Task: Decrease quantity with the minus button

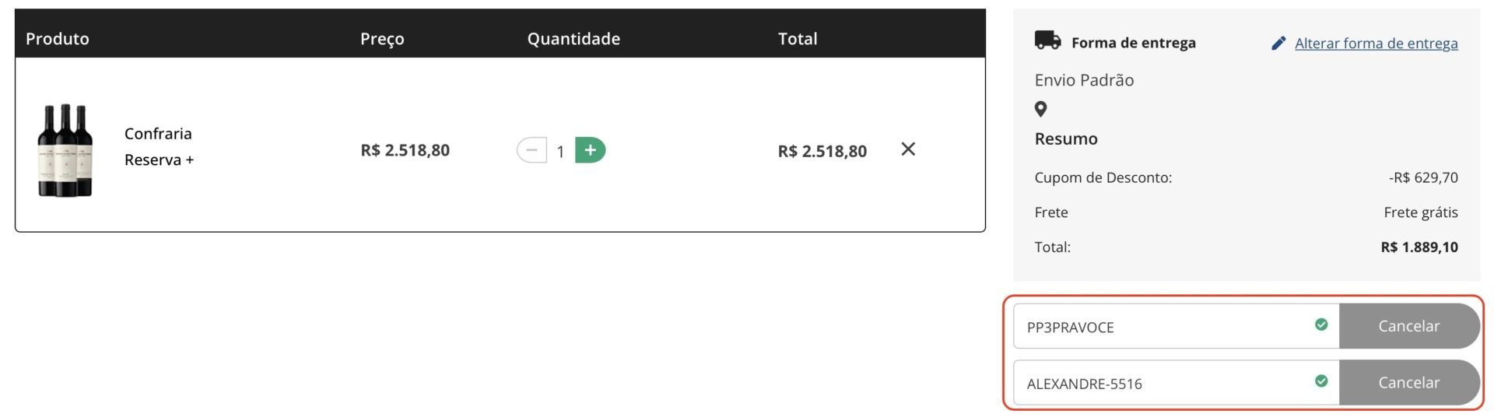Action: point(531,149)
